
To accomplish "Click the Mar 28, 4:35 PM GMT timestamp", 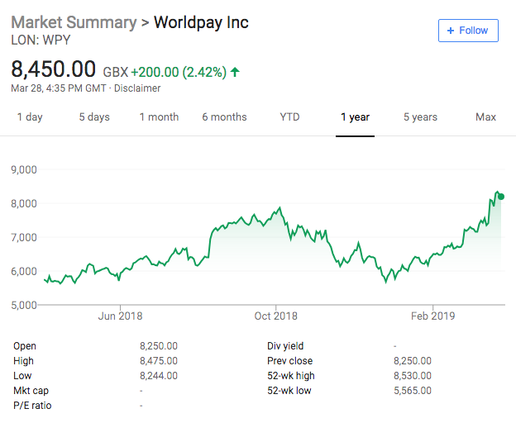I will coord(59,88).
